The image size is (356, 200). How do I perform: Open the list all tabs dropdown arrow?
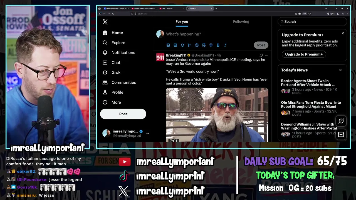point(326,9)
